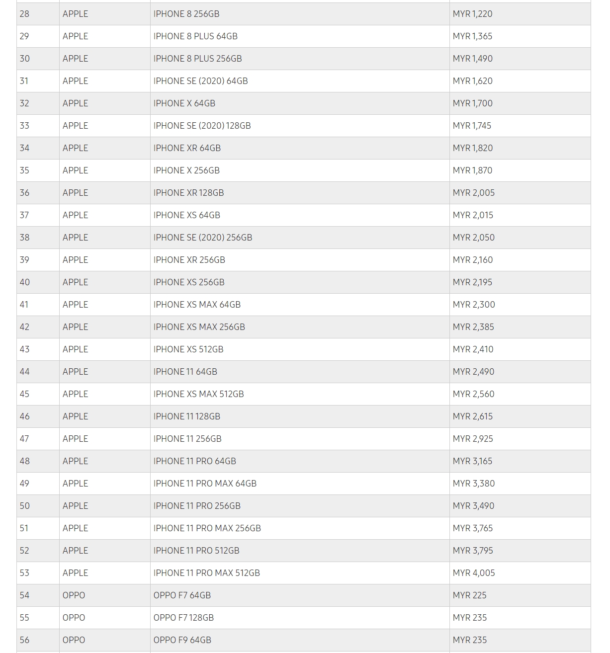610x653 pixels.
Task: Click APPLE brand cell in row 35
Action: (x=76, y=170)
